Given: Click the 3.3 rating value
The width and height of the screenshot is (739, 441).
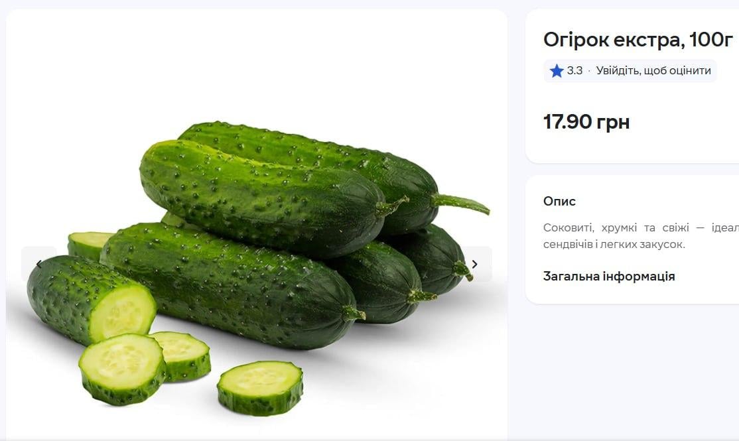Looking at the screenshot, I should point(574,71).
